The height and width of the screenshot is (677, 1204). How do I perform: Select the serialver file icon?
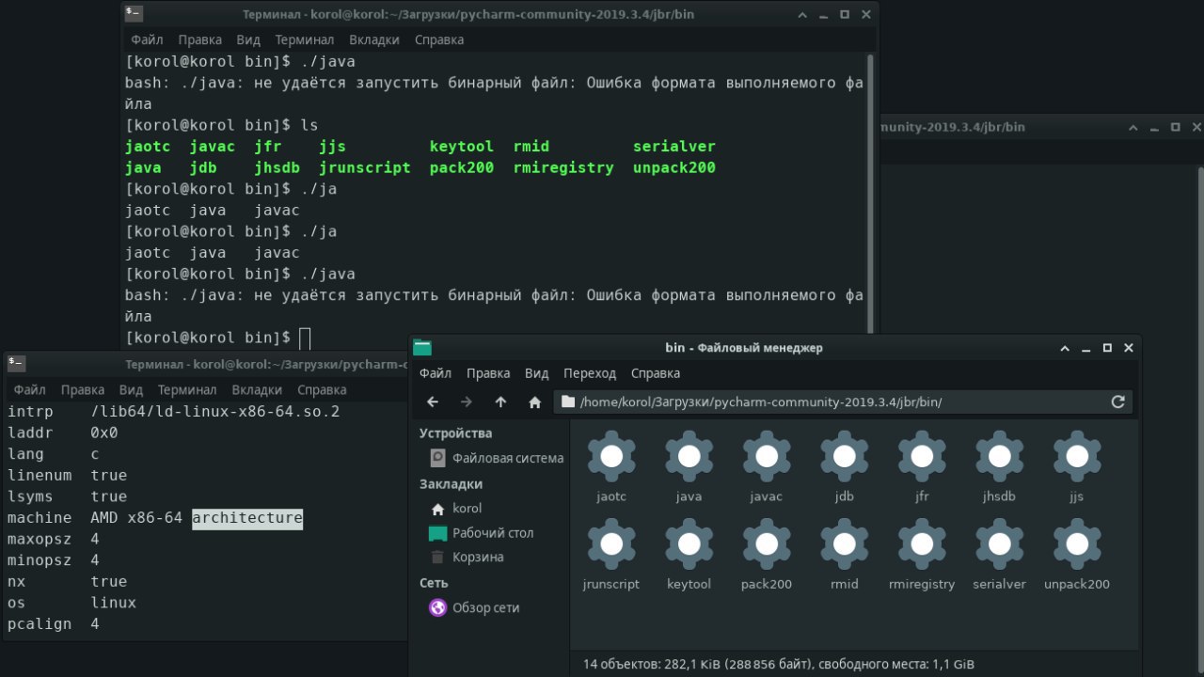(999, 544)
